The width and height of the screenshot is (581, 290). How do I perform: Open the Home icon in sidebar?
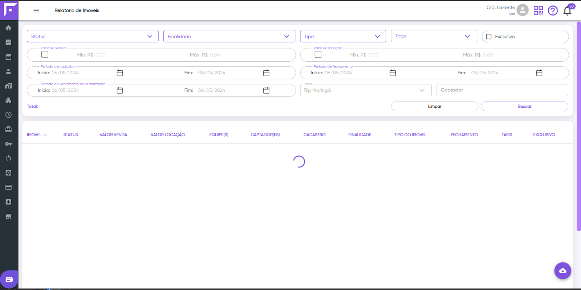pyautogui.click(x=8, y=28)
